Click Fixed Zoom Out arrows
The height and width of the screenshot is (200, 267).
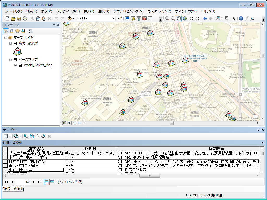198,18
